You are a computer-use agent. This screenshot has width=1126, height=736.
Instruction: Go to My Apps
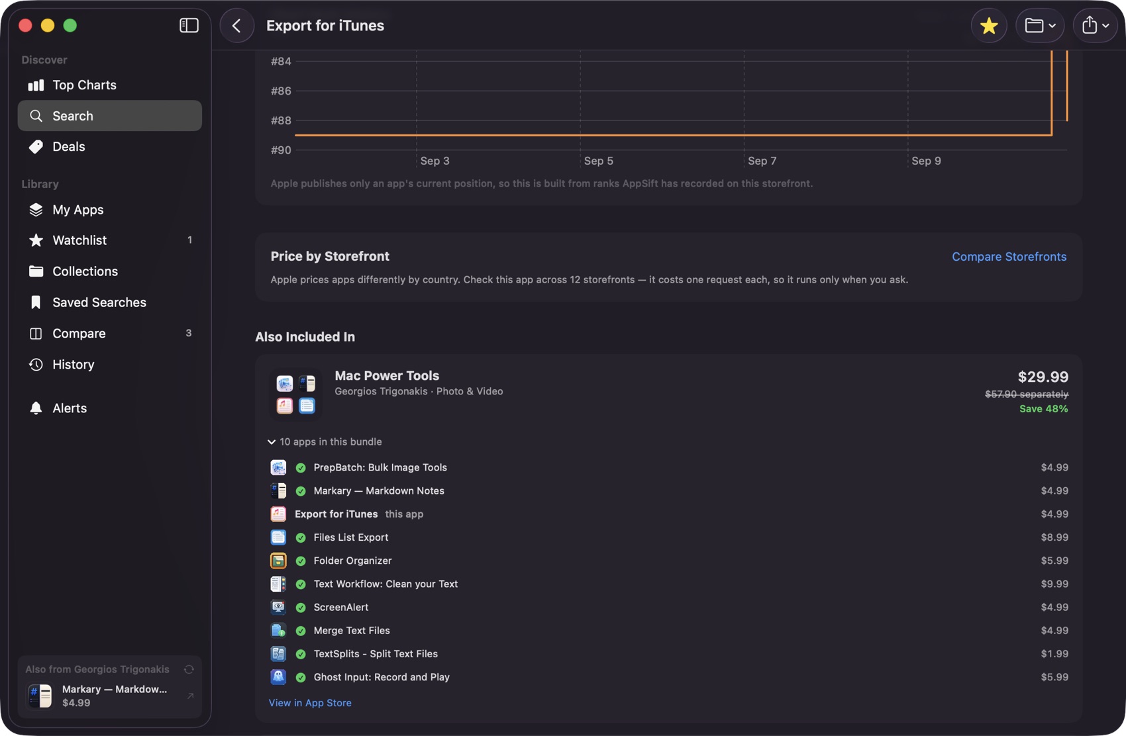(110, 209)
